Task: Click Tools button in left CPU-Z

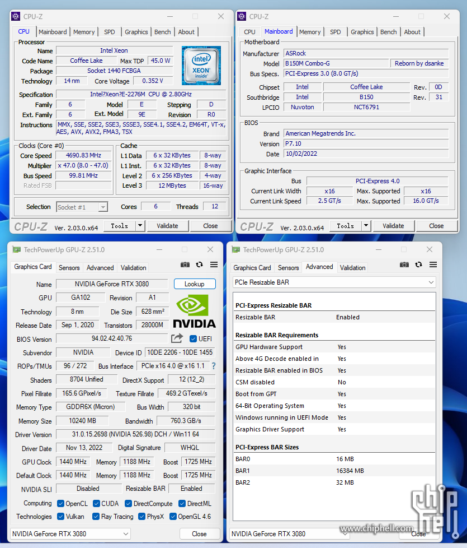Action: [x=119, y=226]
